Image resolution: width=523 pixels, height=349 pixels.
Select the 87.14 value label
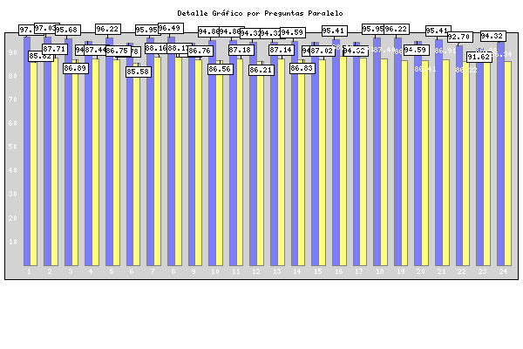(x=282, y=50)
